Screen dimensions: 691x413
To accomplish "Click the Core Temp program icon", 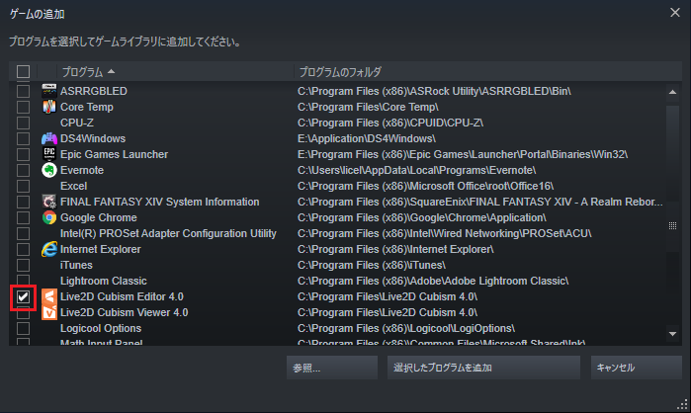I will click(48, 107).
